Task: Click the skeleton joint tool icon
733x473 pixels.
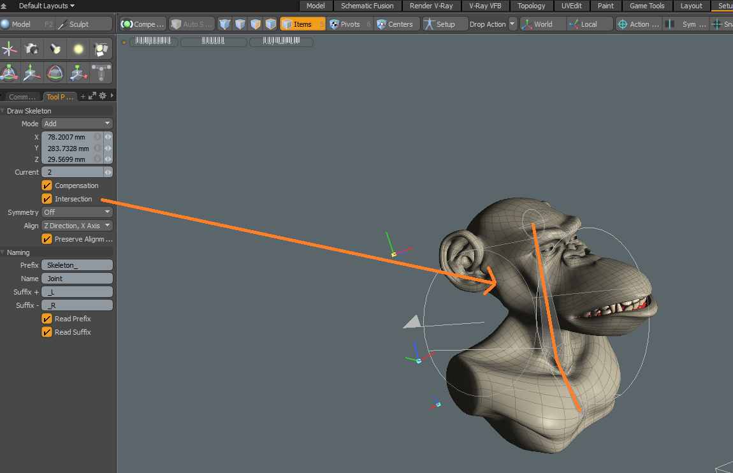Action: click(x=101, y=73)
